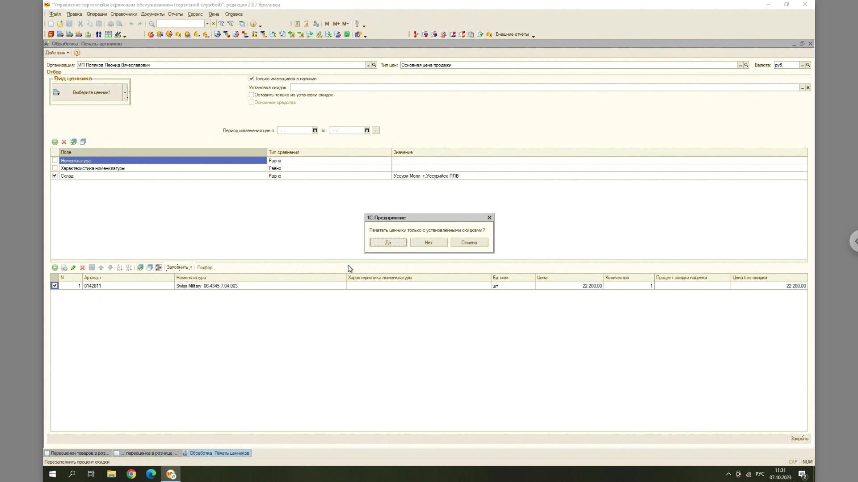This screenshot has height=482, width=858.
Task: Select Swiss Military 06-4345.7.04.003 cell
Action: coord(260,286)
